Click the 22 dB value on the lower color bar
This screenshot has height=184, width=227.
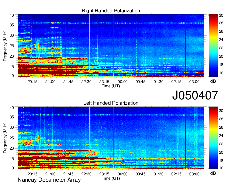pos(221,144)
